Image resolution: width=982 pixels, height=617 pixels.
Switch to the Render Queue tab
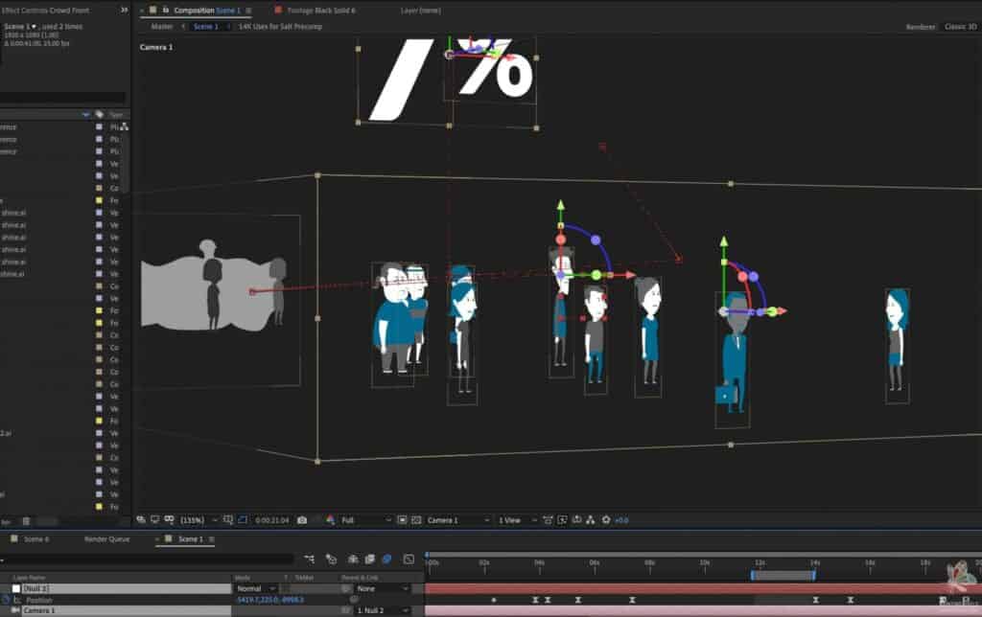click(106, 539)
